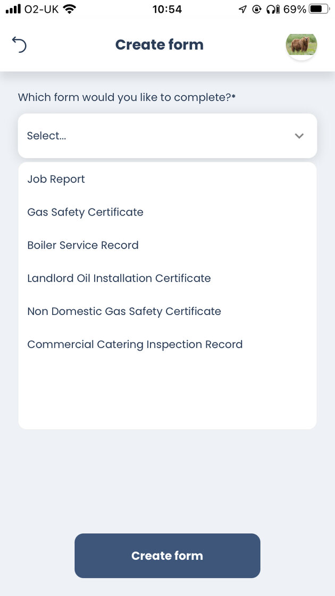Viewport: 335px width, 596px height.
Task: Collapse the form dropdown chevron
Action: click(299, 136)
